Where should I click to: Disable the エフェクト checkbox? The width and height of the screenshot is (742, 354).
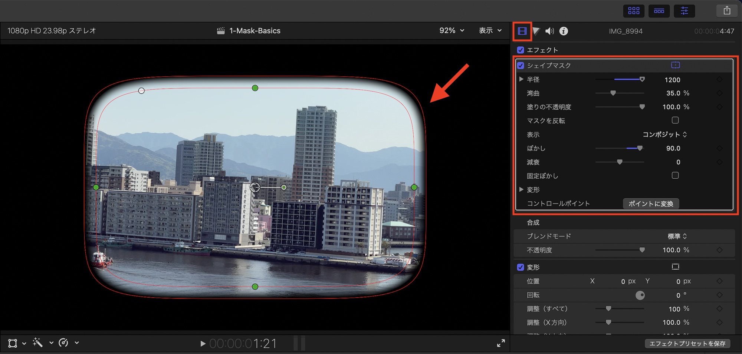pos(521,50)
